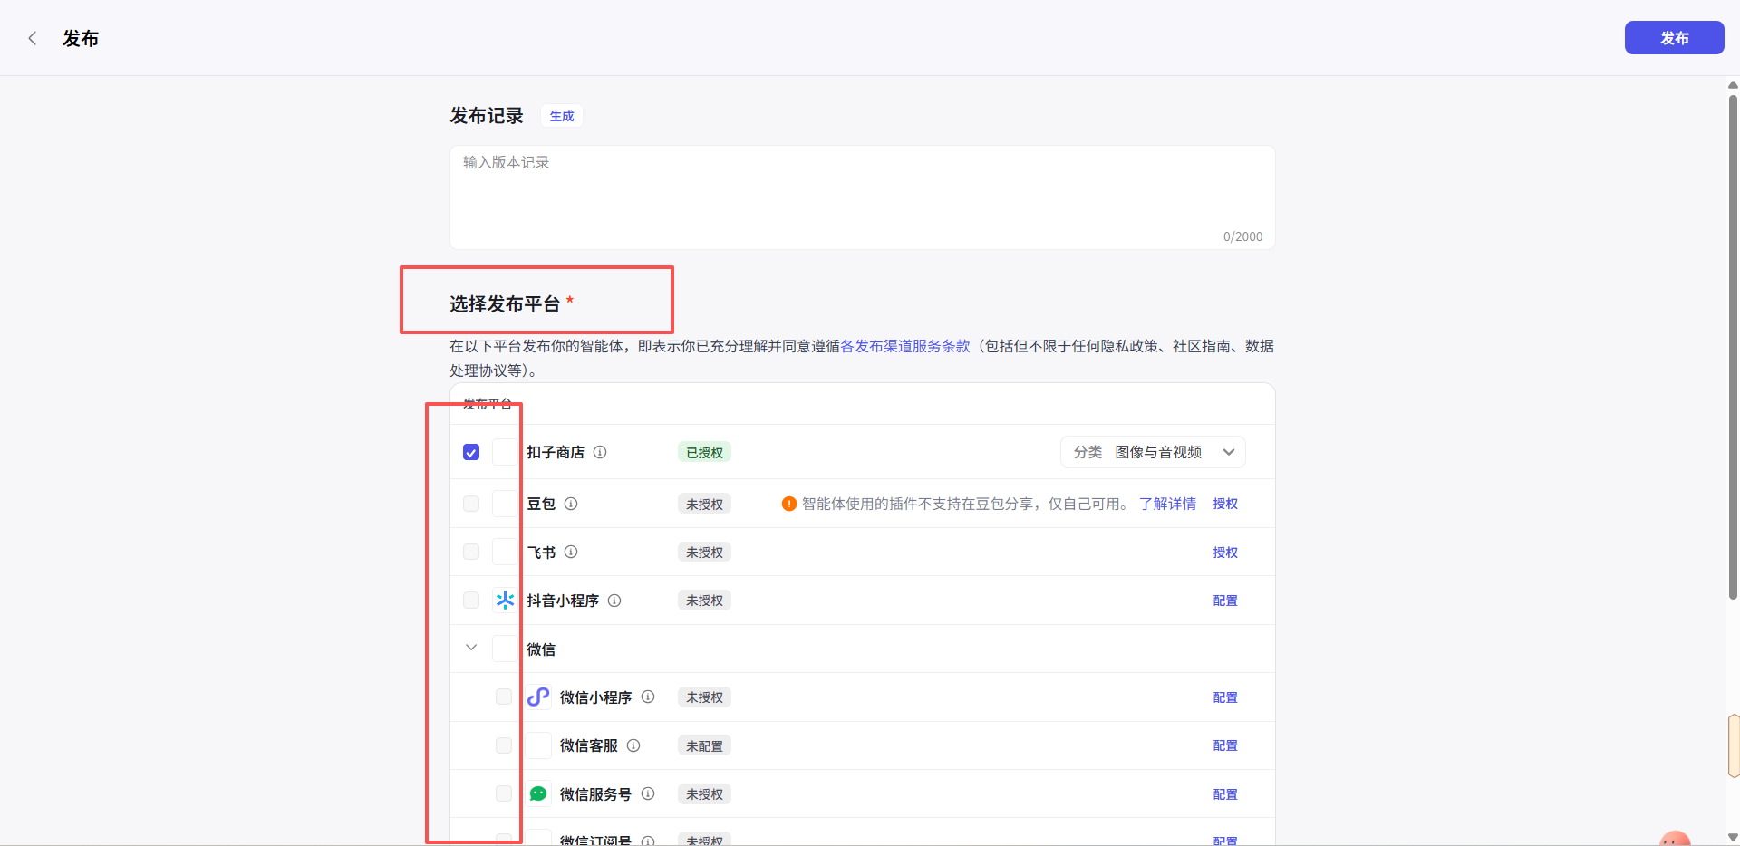Click 配置 in the 微信客服 row

click(x=1225, y=745)
